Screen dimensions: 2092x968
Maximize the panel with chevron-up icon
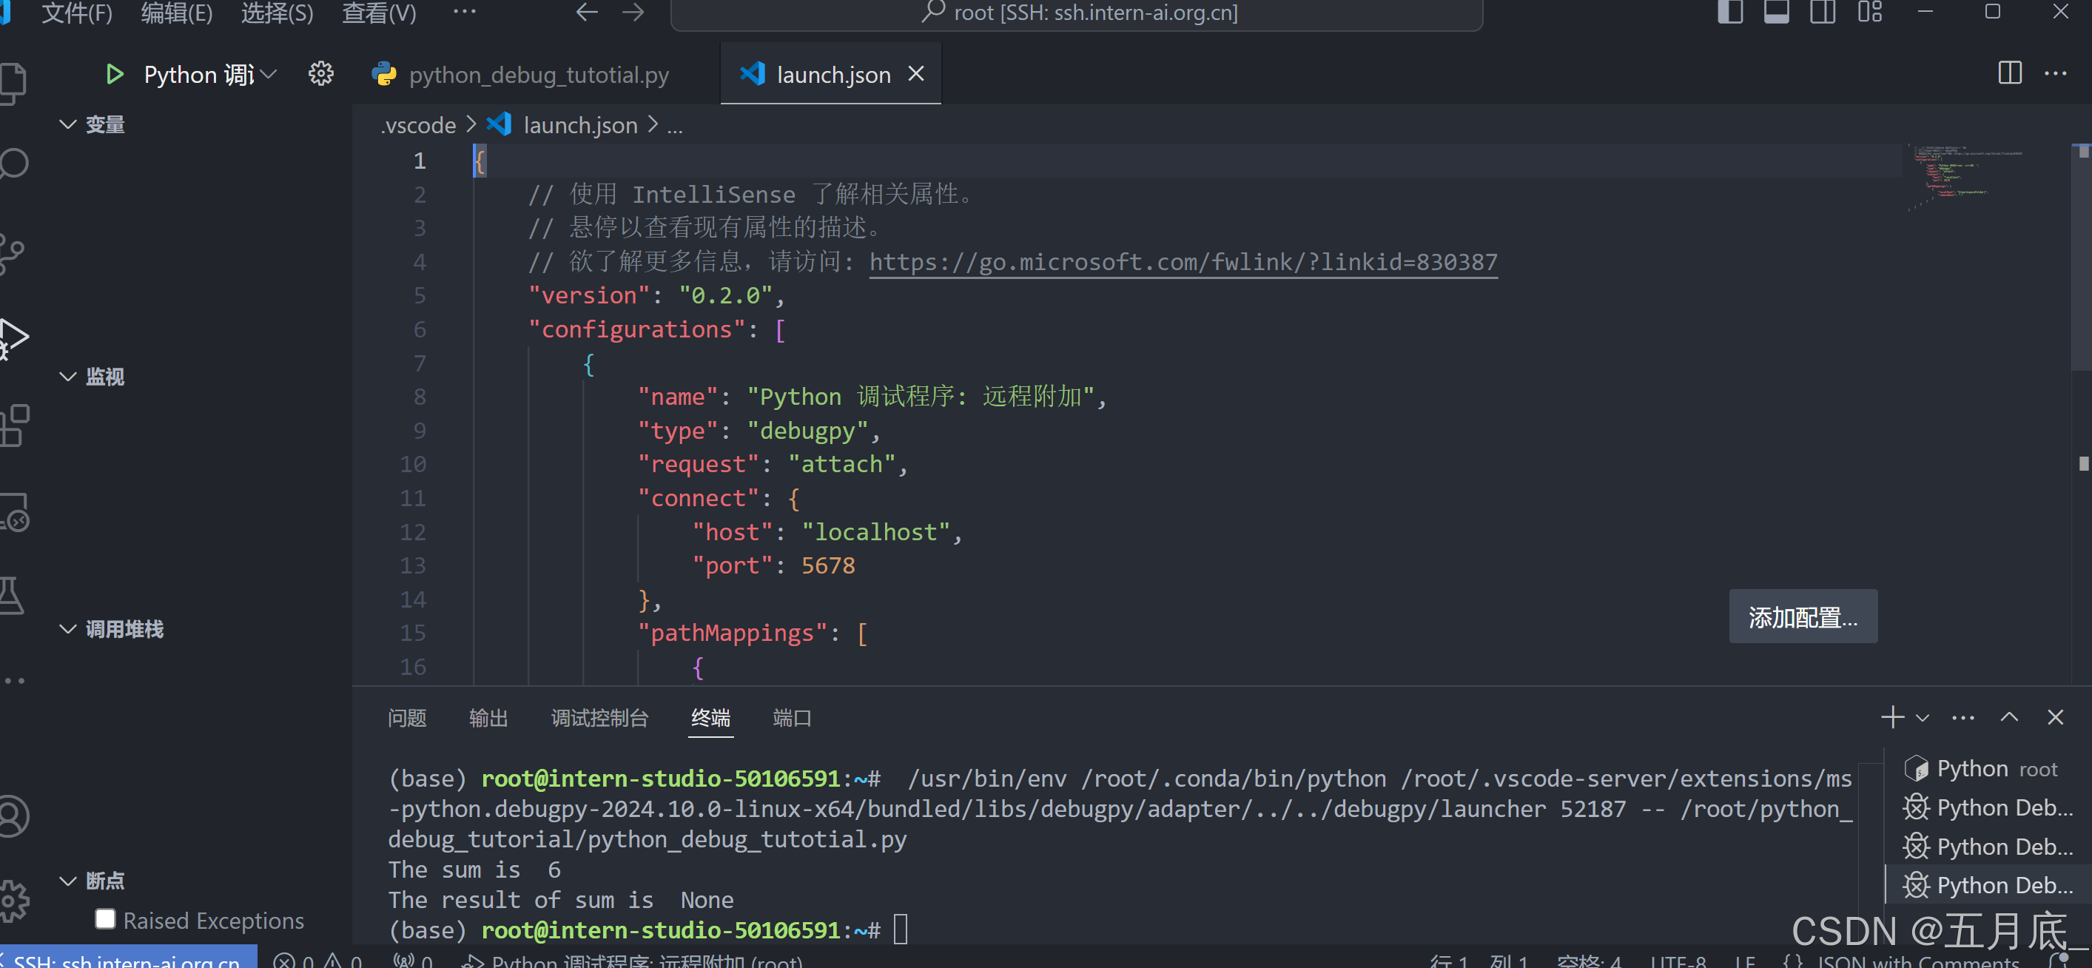tap(2010, 716)
